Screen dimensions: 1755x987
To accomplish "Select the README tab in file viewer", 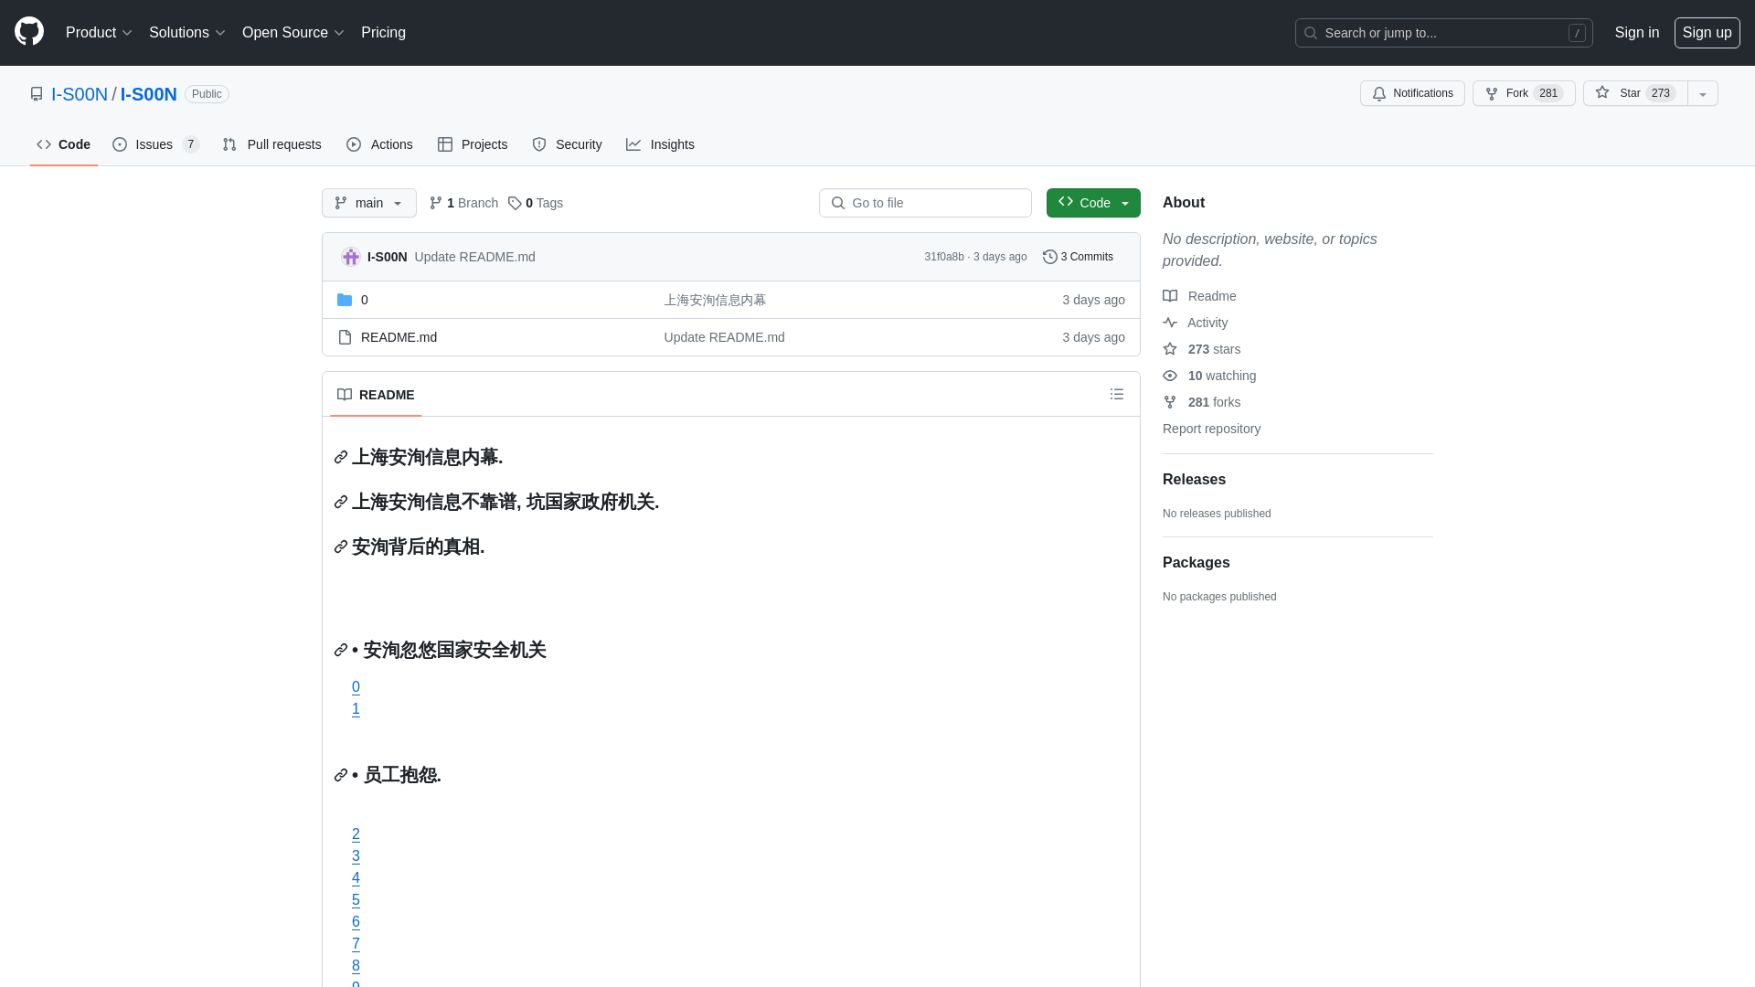I will tap(376, 395).
